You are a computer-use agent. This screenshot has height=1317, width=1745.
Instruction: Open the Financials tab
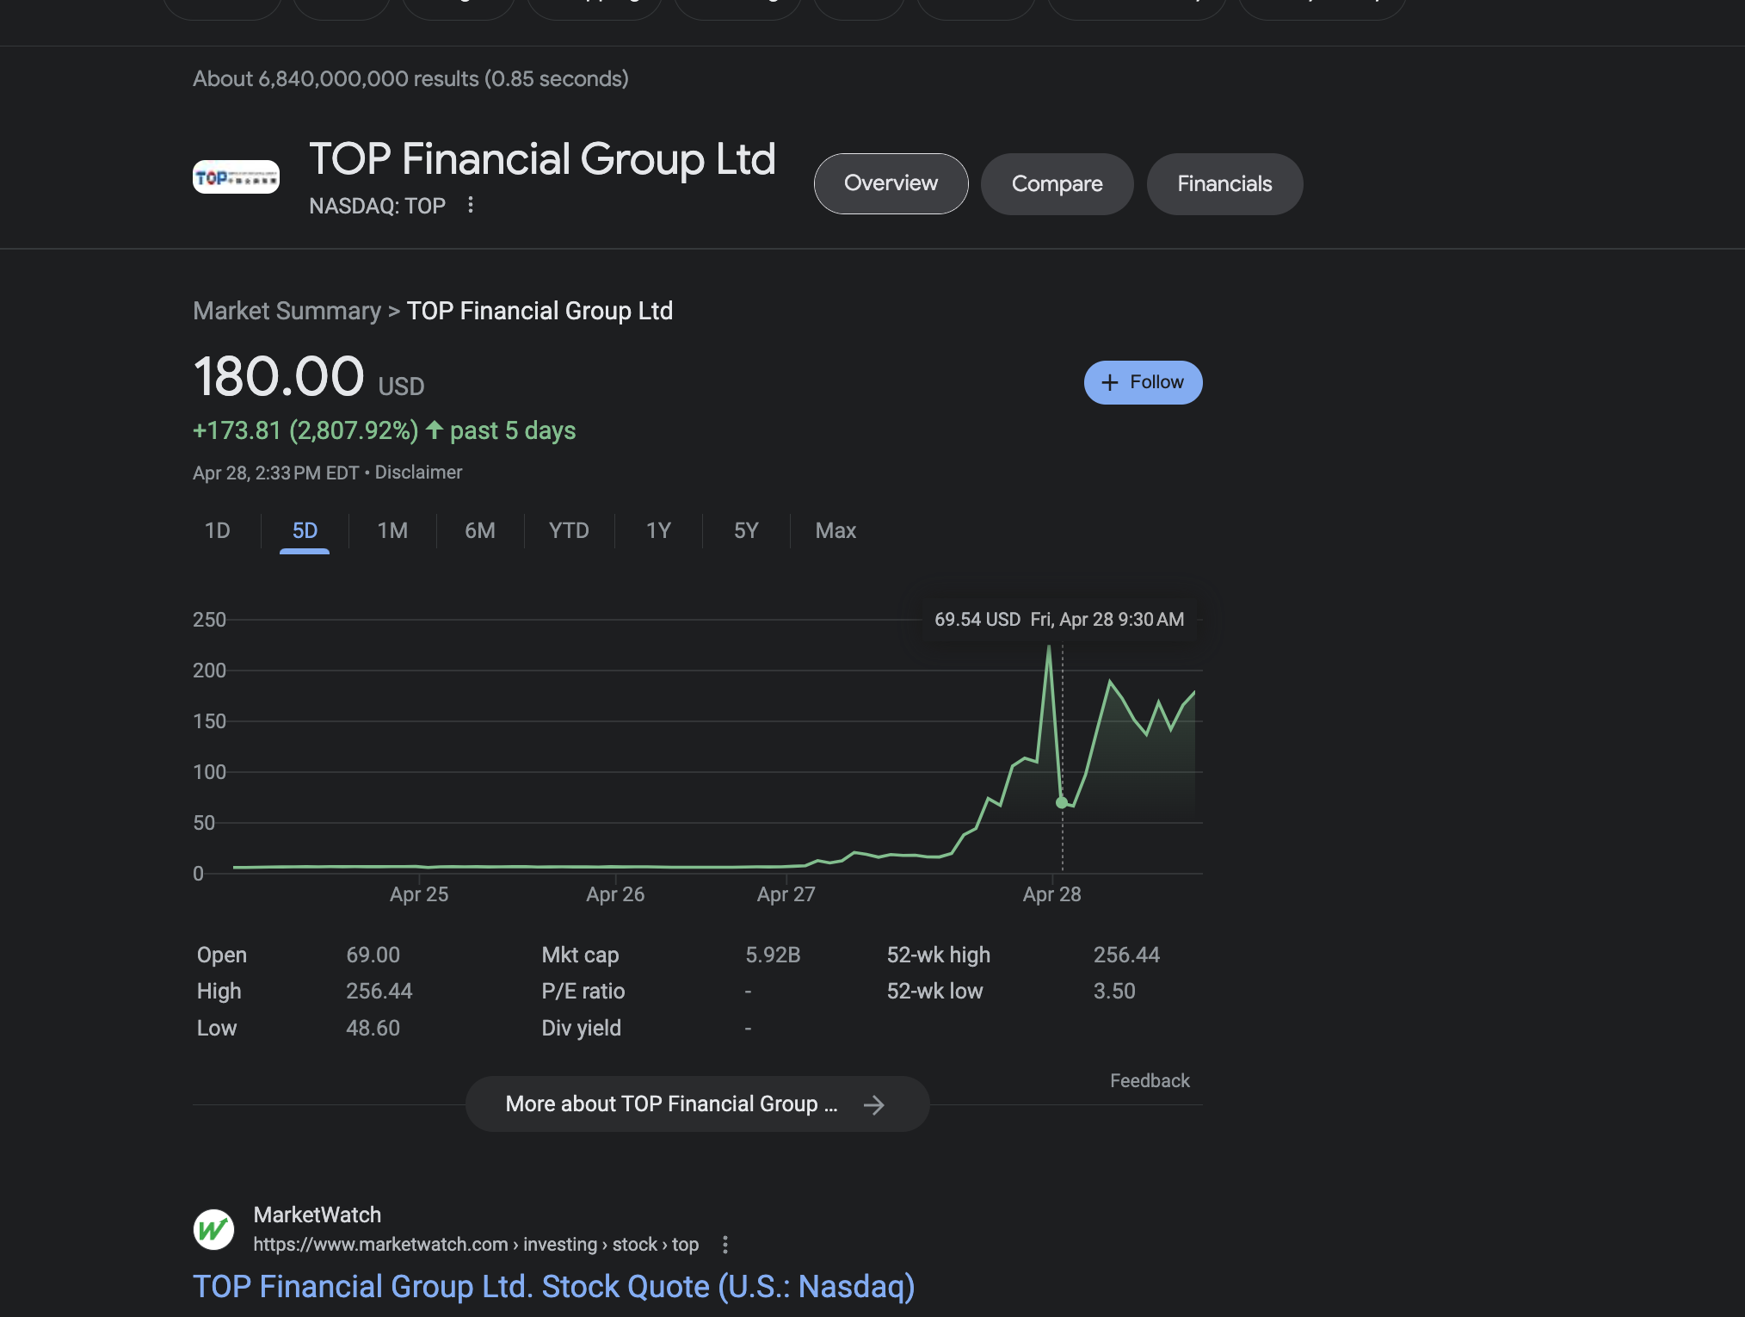point(1224,184)
